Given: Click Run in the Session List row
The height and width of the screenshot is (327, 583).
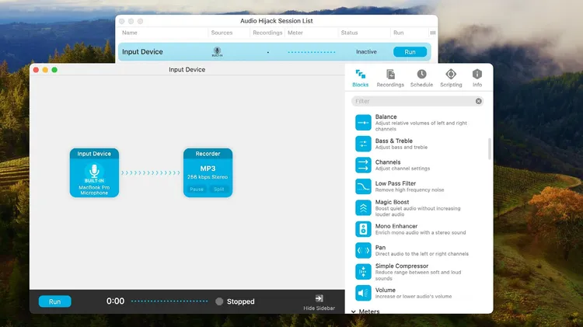Looking at the screenshot, I should point(410,51).
